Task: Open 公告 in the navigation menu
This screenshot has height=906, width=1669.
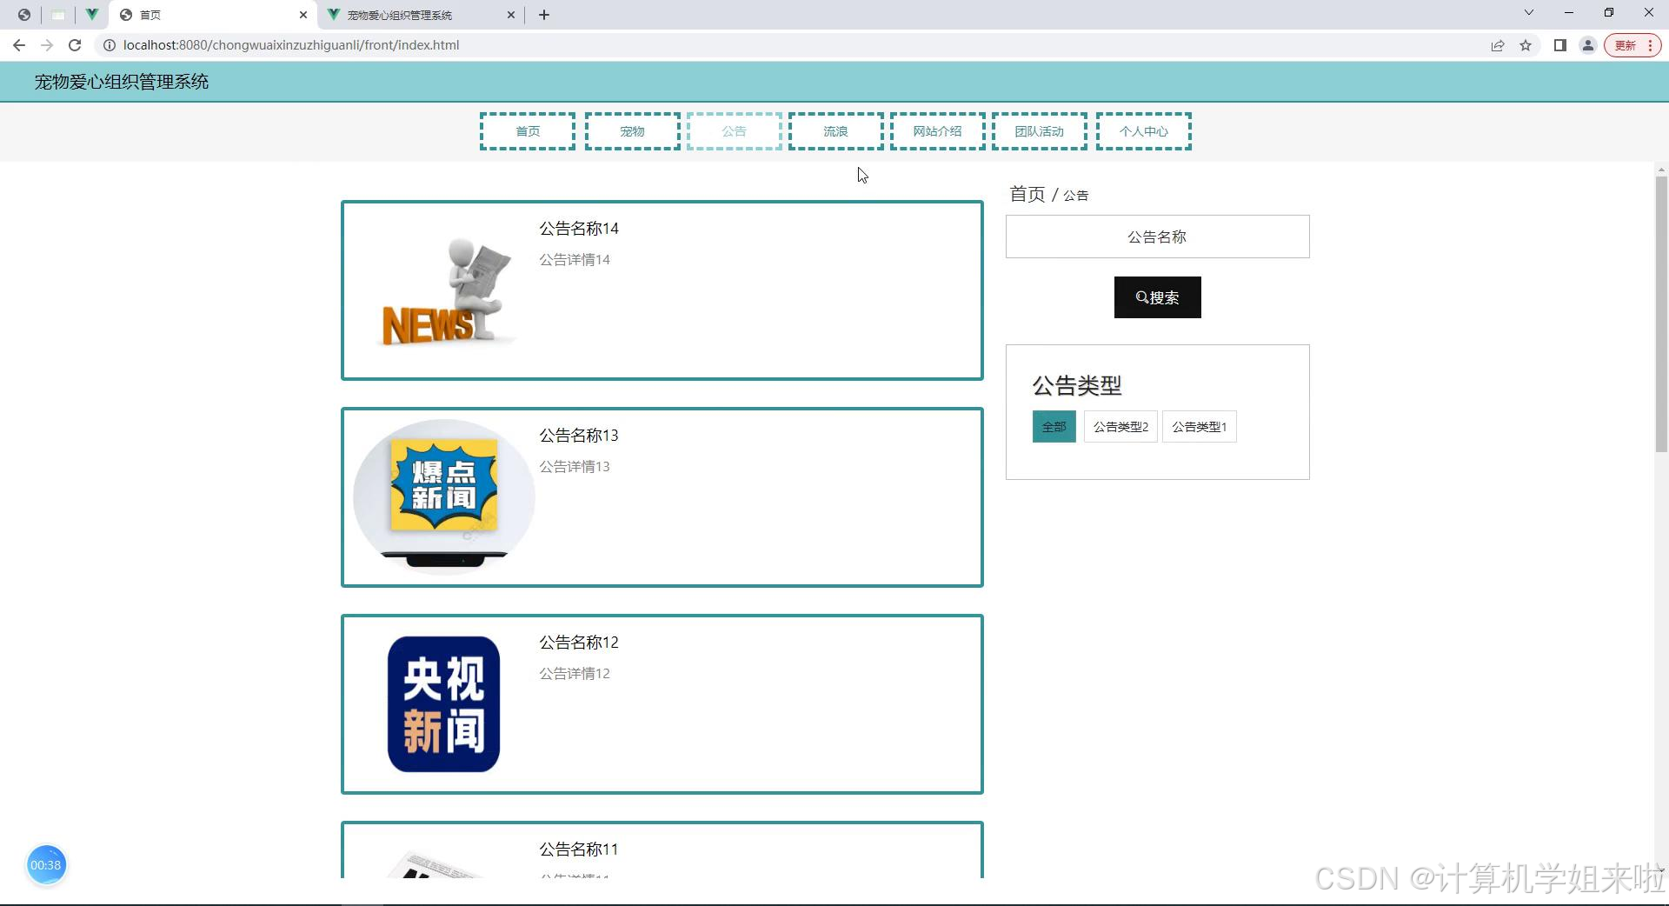Action: 735,131
